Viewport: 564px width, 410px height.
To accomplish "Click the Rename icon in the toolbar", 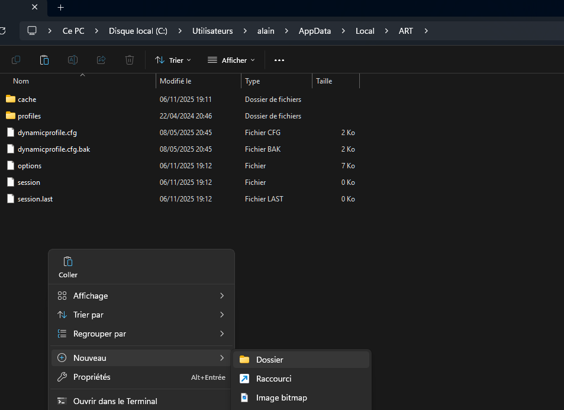I will pos(73,60).
